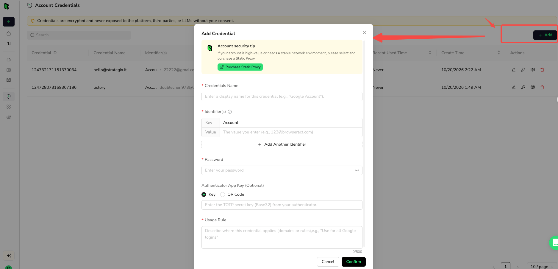Edit the hello@strategix.it credential with the pencil icon
558x269 pixels.
514,70
